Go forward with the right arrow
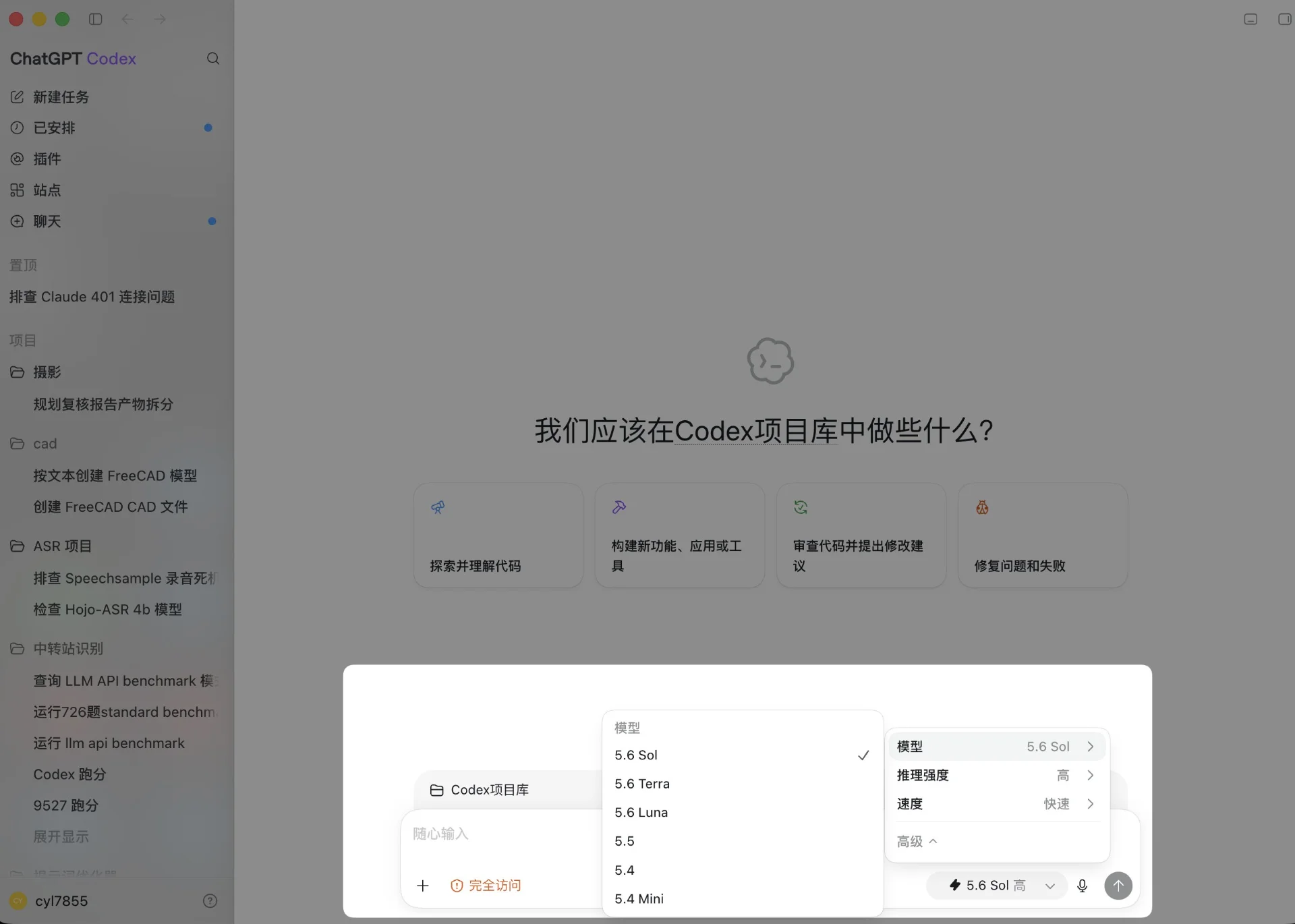1295x924 pixels. [x=160, y=19]
